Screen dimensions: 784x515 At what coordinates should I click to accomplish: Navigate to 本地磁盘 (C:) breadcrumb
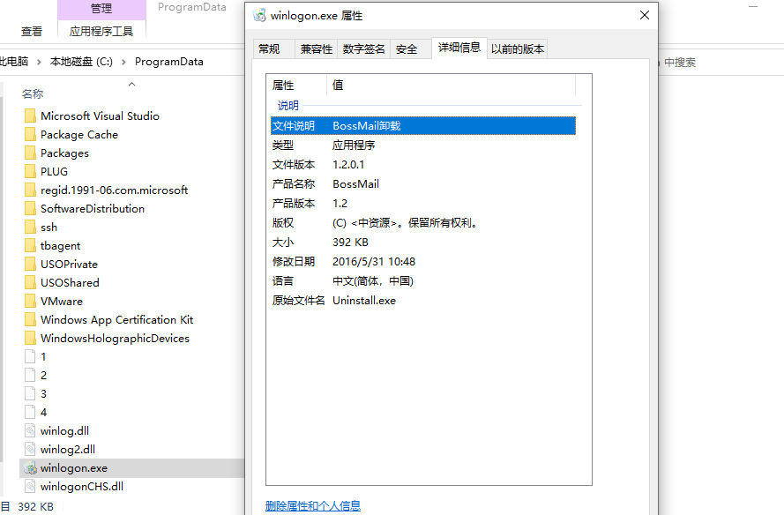[81, 62]
